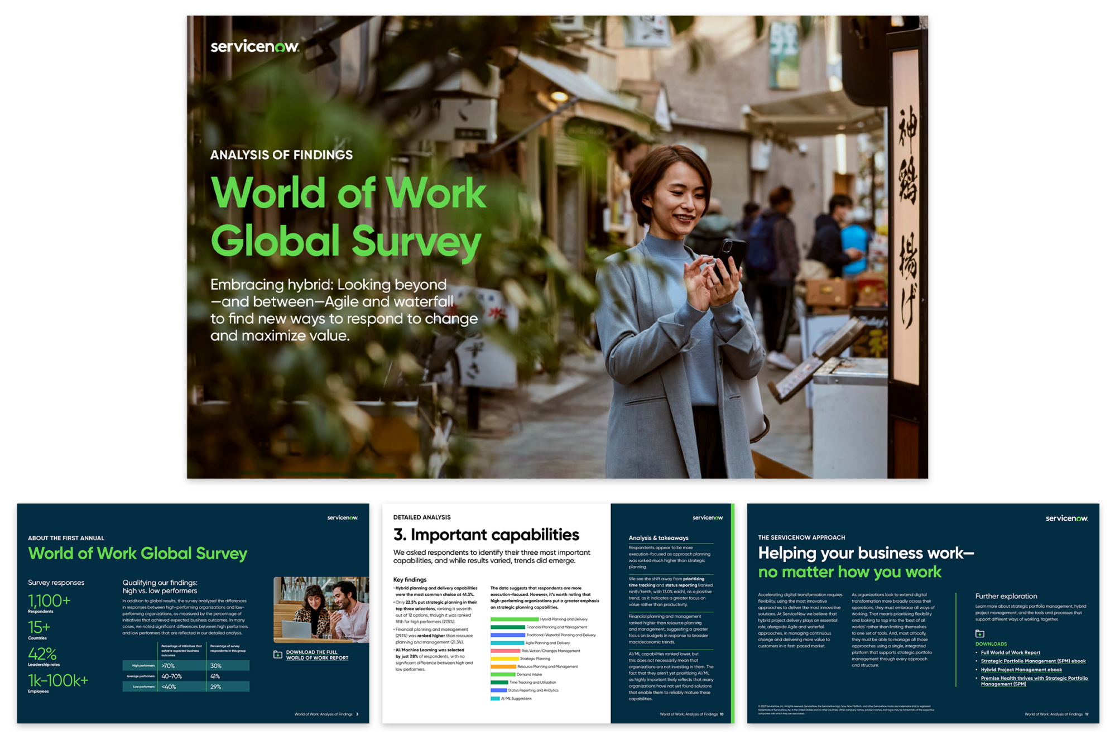This screenshot has height=740, width=1115.
Task: Click the AI/ML Suggestions chart bar
Action: 494,698
